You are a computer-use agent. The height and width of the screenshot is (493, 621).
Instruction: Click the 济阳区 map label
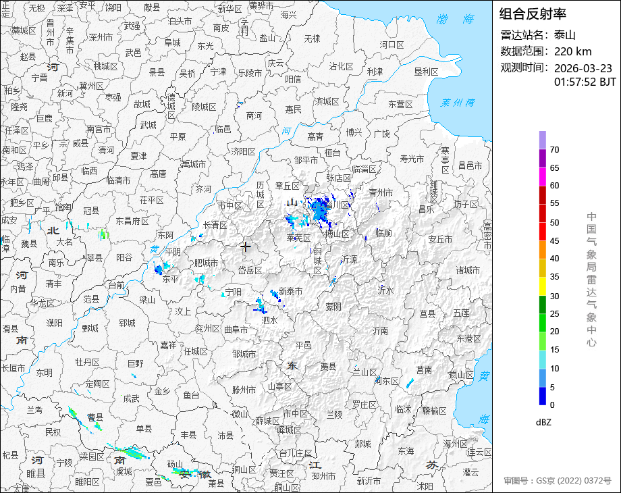(x=243, y=151)
